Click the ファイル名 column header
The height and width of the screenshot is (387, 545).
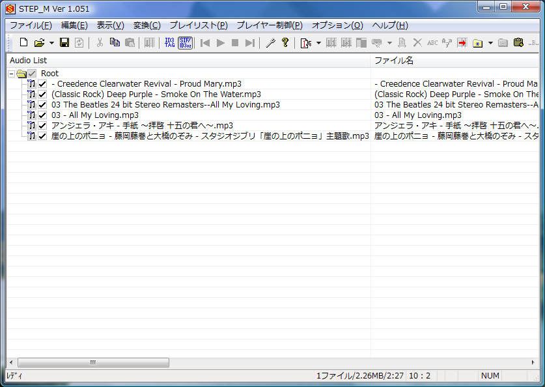pos(455,61)
